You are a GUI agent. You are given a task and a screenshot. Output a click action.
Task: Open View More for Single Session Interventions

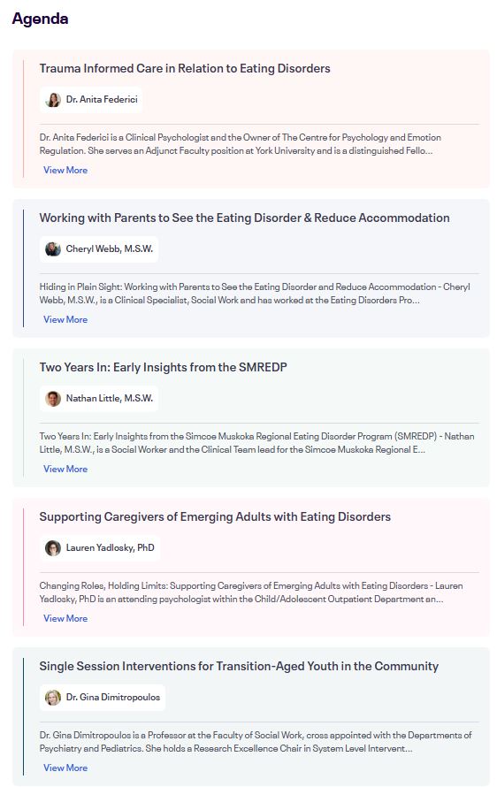65,768
